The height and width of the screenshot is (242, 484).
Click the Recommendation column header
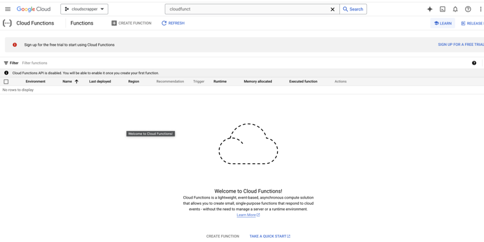170,81
